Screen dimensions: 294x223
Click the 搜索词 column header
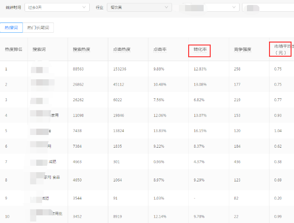39,49
